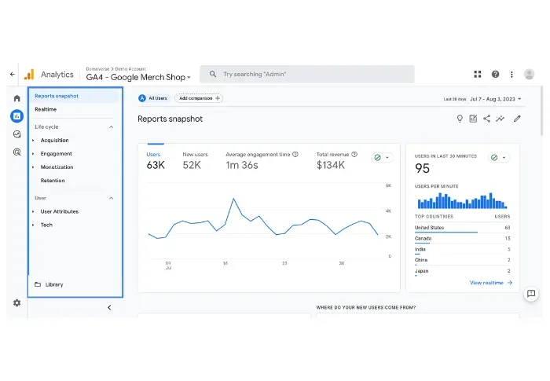Open GA4 - Google Merch Shop property dropdown
This screenshot has width=550, height=381.
[138, 77]
